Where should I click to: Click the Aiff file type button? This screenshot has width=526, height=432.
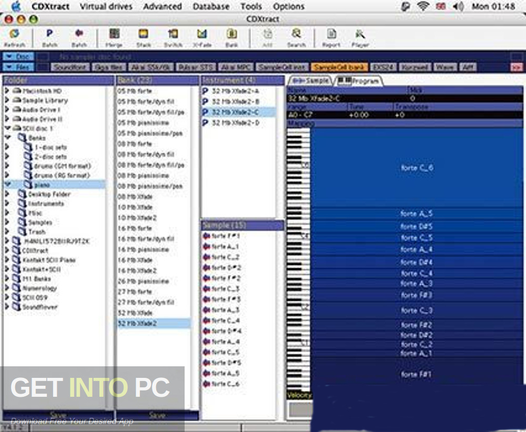[x=468, y=67]
